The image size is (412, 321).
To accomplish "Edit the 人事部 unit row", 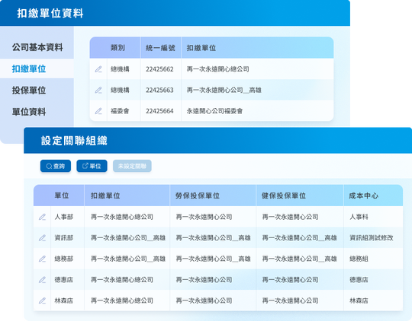I will [x=42, y=217].
